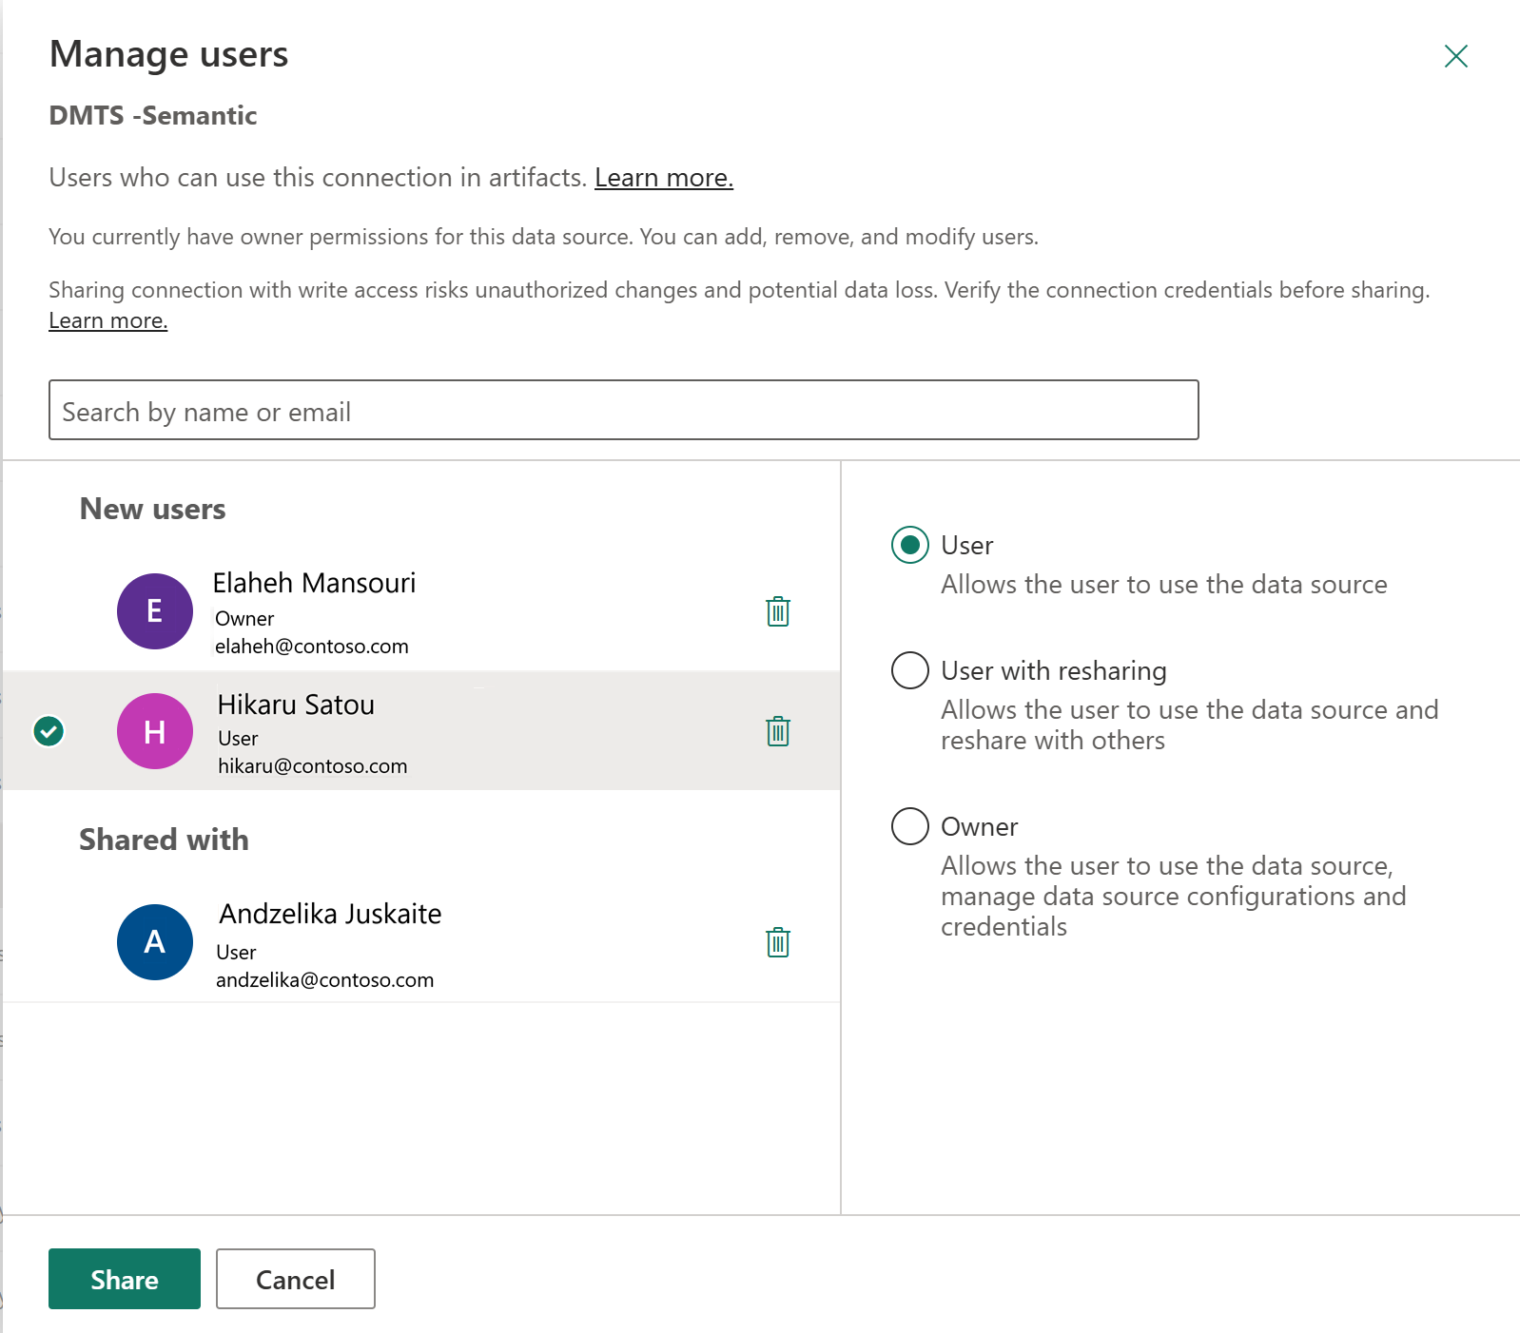The width and height of the screenshot is (1520, 1333).
Task: Click the Share button
Action: coord(125,1279)
